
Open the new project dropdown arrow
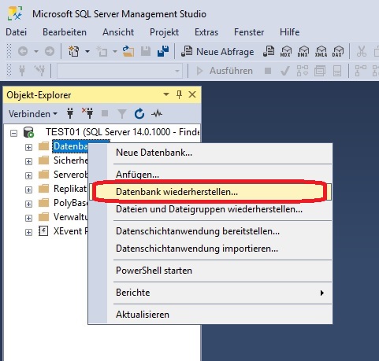pyautogui.click(x=87, y=51)
